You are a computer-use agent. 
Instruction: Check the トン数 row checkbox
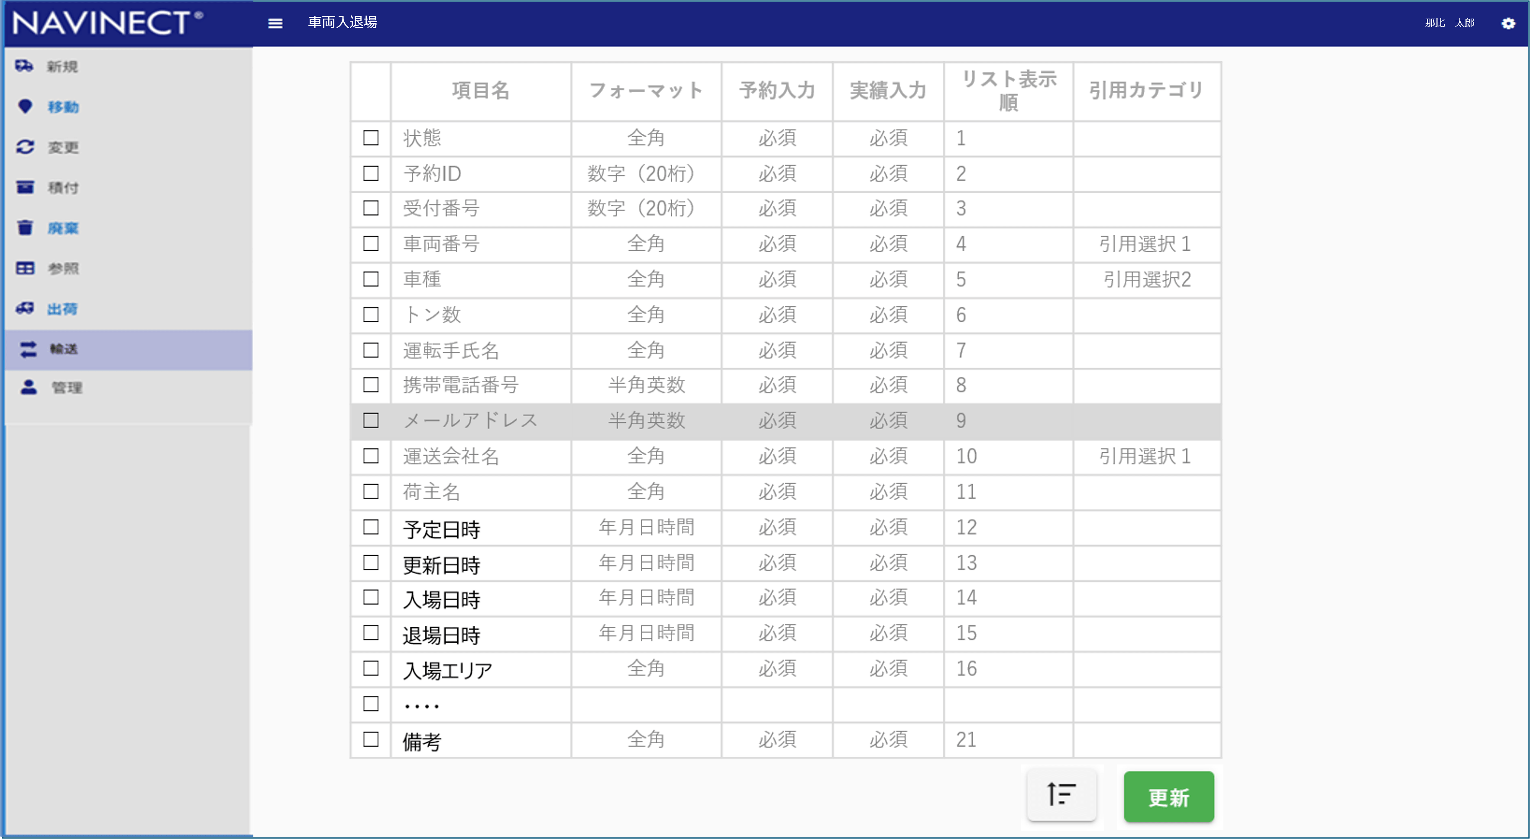(x=371, y=314)
